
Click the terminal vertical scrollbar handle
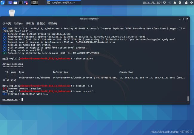pos(188,99)
